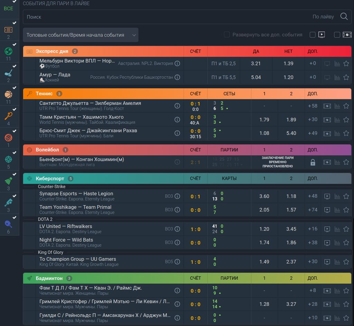Viewport: 354px width, 326px height.
Task: Open match tracker for Брюс-Смит Джек match
Action: click(327, 134)
